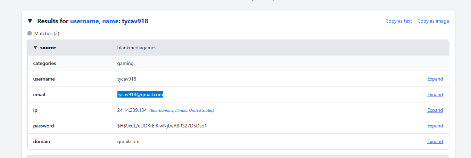Expand the username row

tap(435, 79)
